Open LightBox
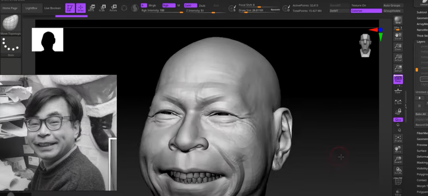This screenshot has height=196, width=428. point(32,8)
